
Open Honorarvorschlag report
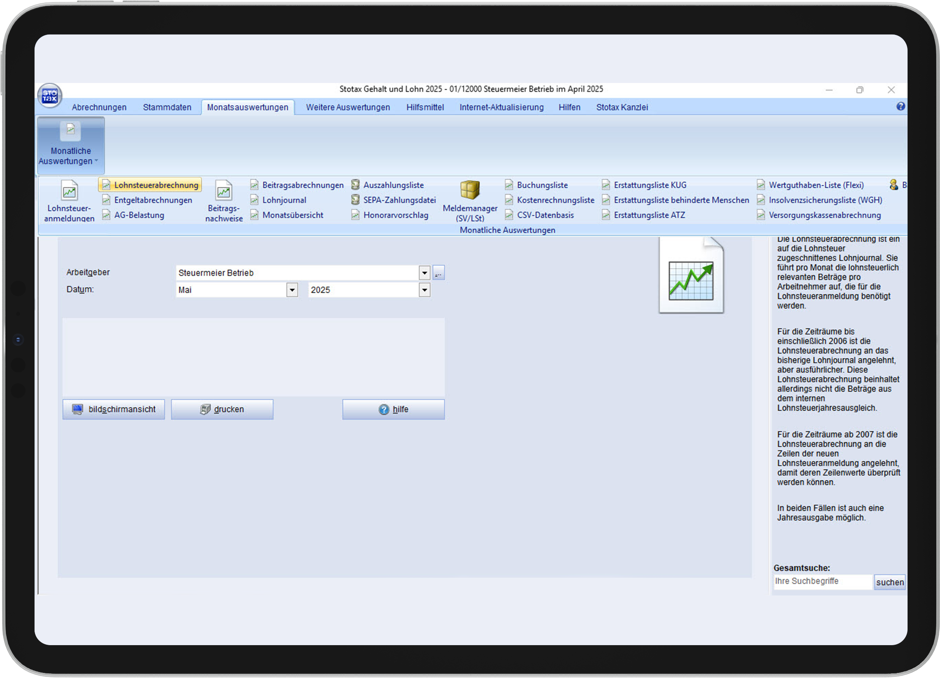[x=390, y=215]
